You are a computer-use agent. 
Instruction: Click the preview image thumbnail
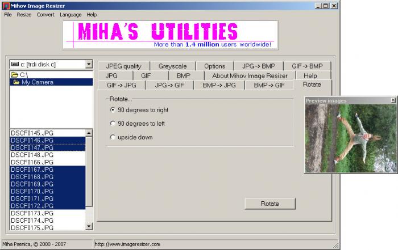(351, 138)
